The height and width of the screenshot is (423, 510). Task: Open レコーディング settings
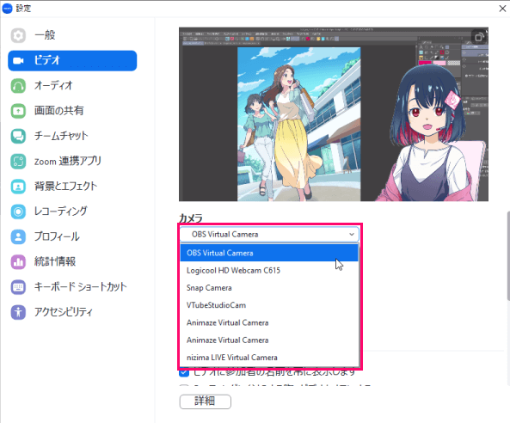[72, 211]
